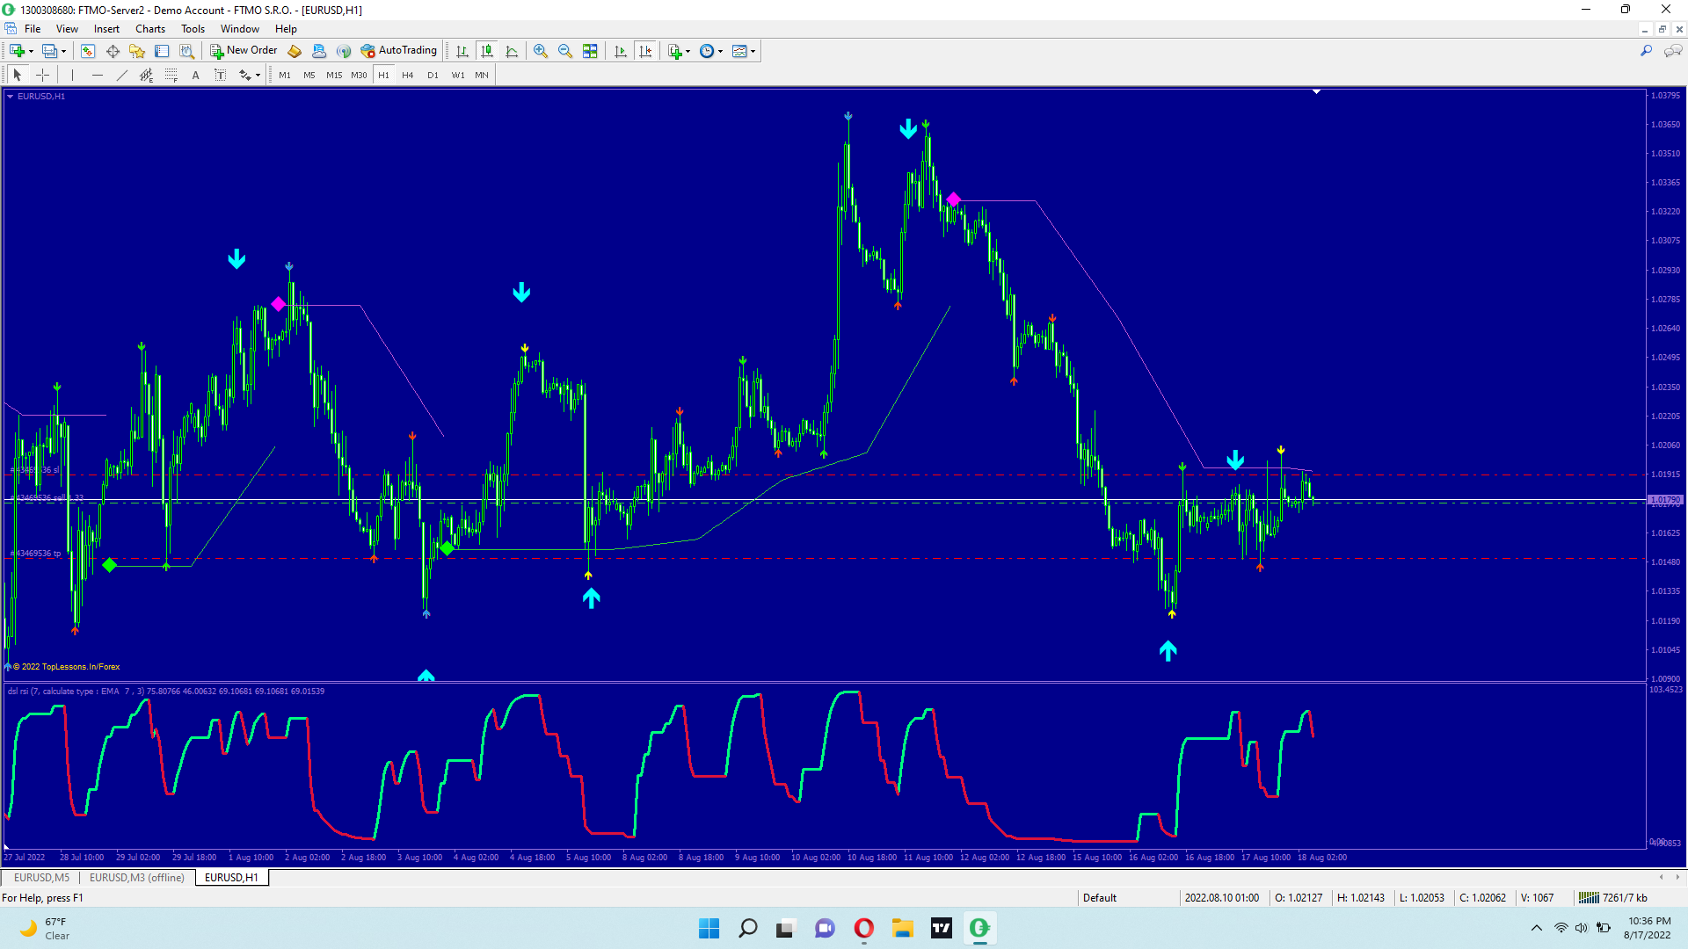Select the Fibonacci retracement tool

pyautogui.click(x=171, y=76)
